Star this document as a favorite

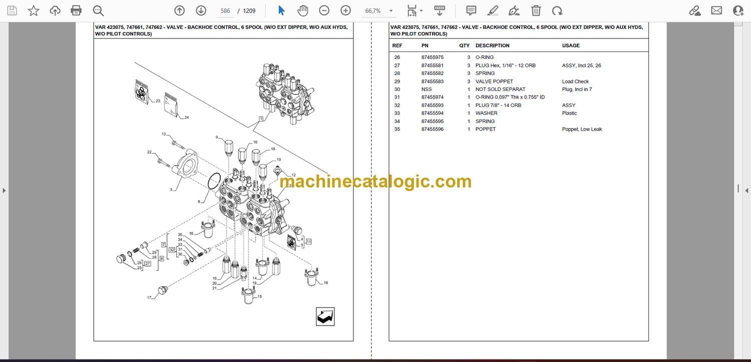pos(34,10)
